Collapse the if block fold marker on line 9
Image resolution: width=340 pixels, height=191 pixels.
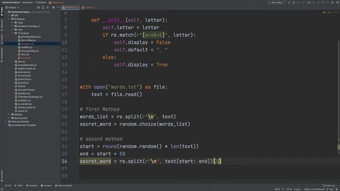(78, 35)
